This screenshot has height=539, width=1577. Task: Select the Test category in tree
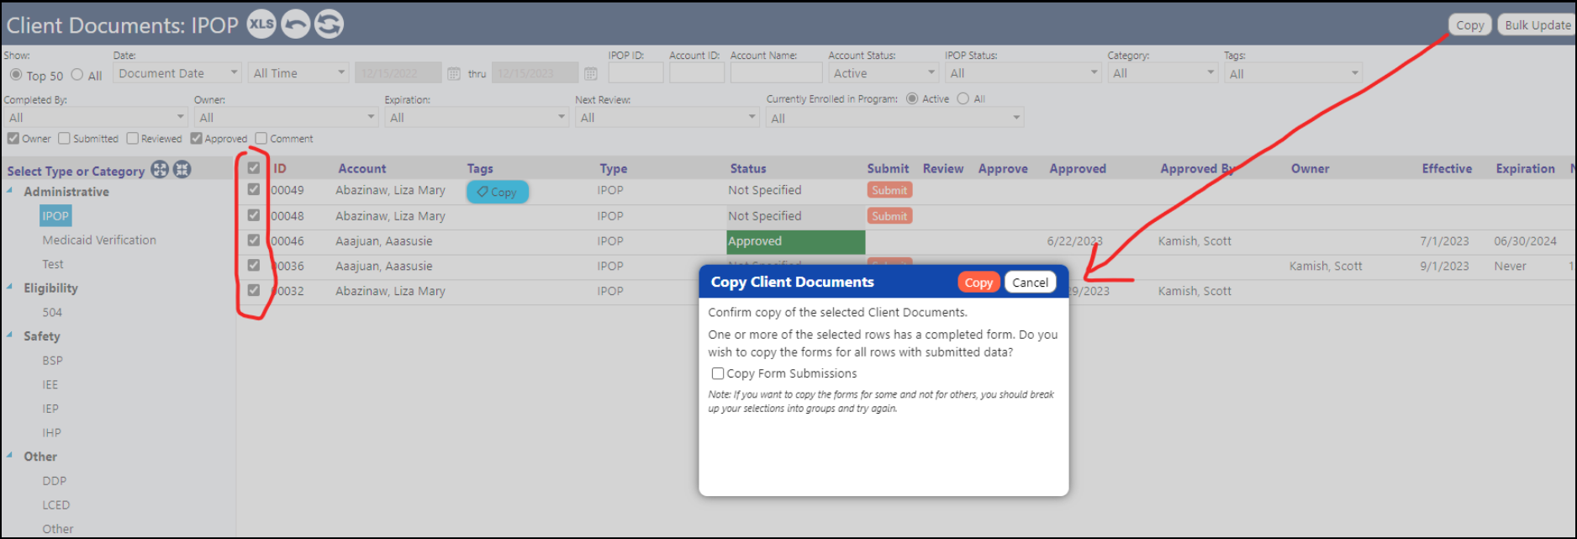coord(53,264)
